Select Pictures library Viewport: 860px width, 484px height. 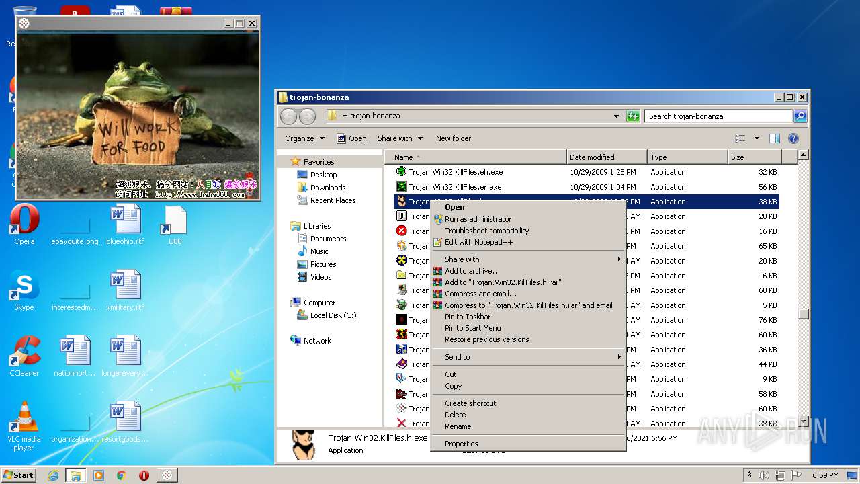pyautogui.click(x=323, y=264)
